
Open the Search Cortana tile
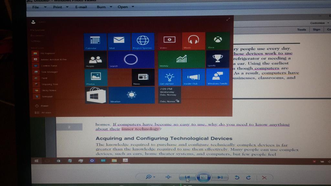pos(131,60)
